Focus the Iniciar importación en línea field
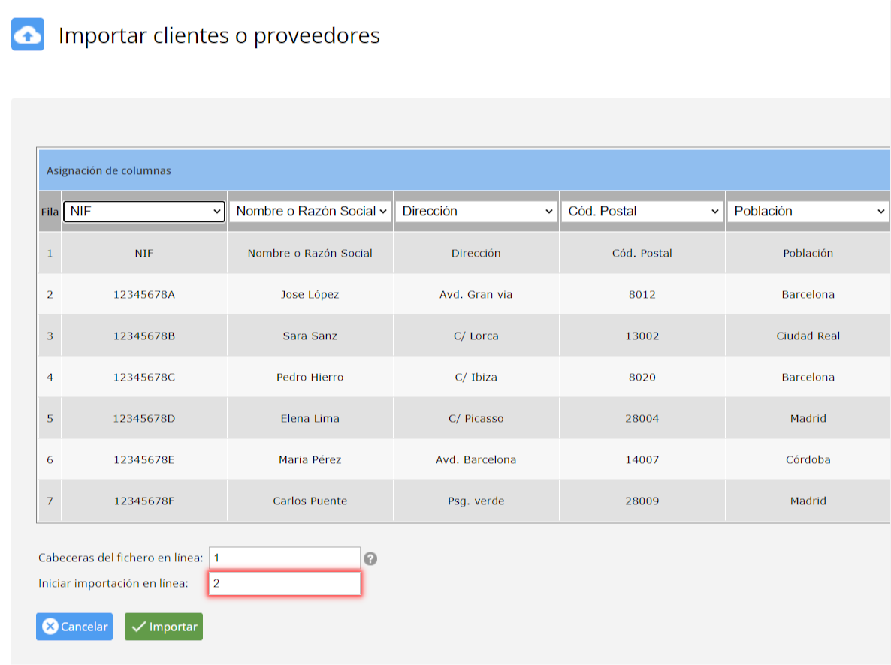Viewport: 891px width, 665px height. (x=285, y=583)
